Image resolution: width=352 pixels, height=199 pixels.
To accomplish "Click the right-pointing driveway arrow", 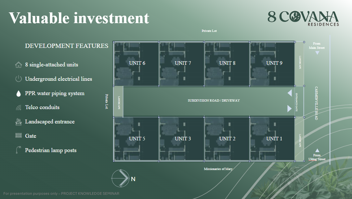I will (290, 108).
